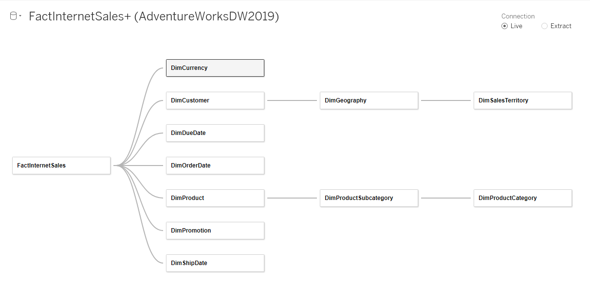Select the line joining DimProduct to DimProductSubcategory
This screenshot has width=590, height=283.
point(292,198)
